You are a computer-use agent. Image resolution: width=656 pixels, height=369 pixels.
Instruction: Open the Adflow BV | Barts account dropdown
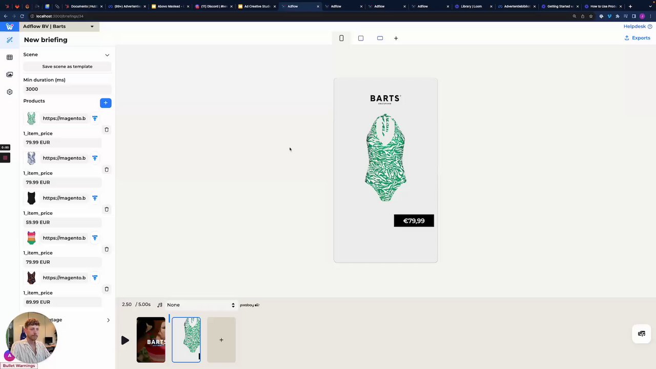point(59,26)
